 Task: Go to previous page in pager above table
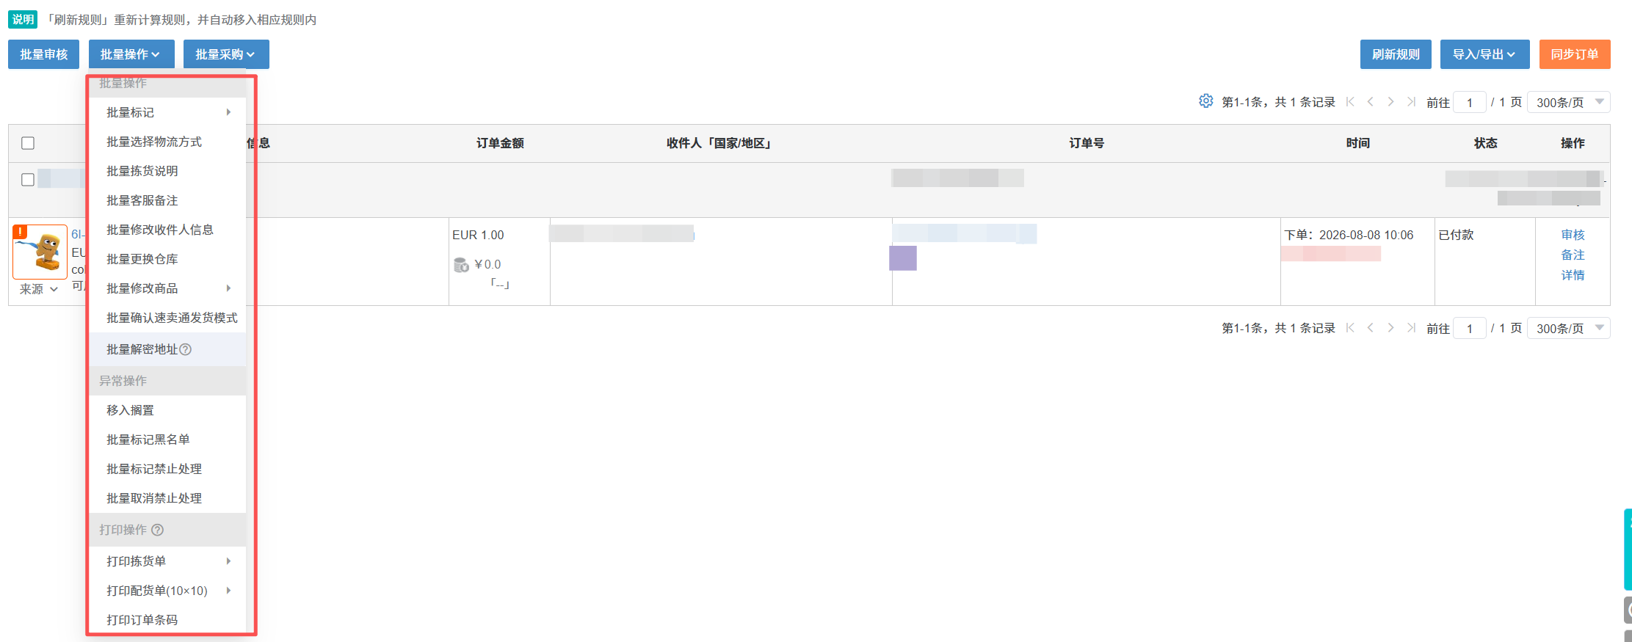(1370, 102)
